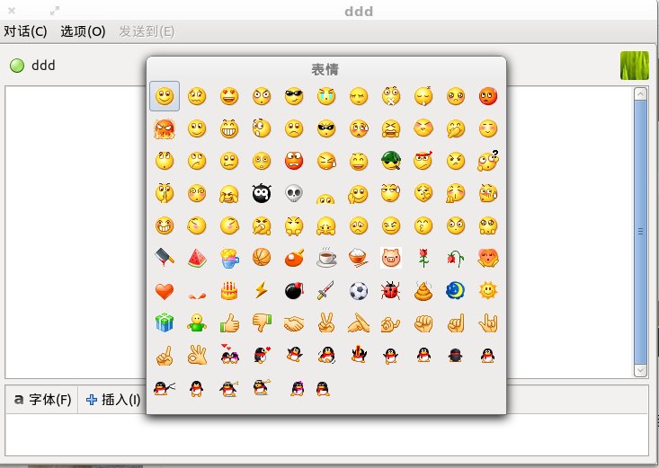Select the basic smiley face emoticon

click(x=165, y=96)
